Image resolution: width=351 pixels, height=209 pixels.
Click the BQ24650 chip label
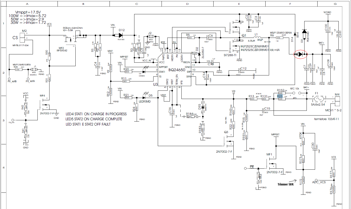[x=177, y=70]
